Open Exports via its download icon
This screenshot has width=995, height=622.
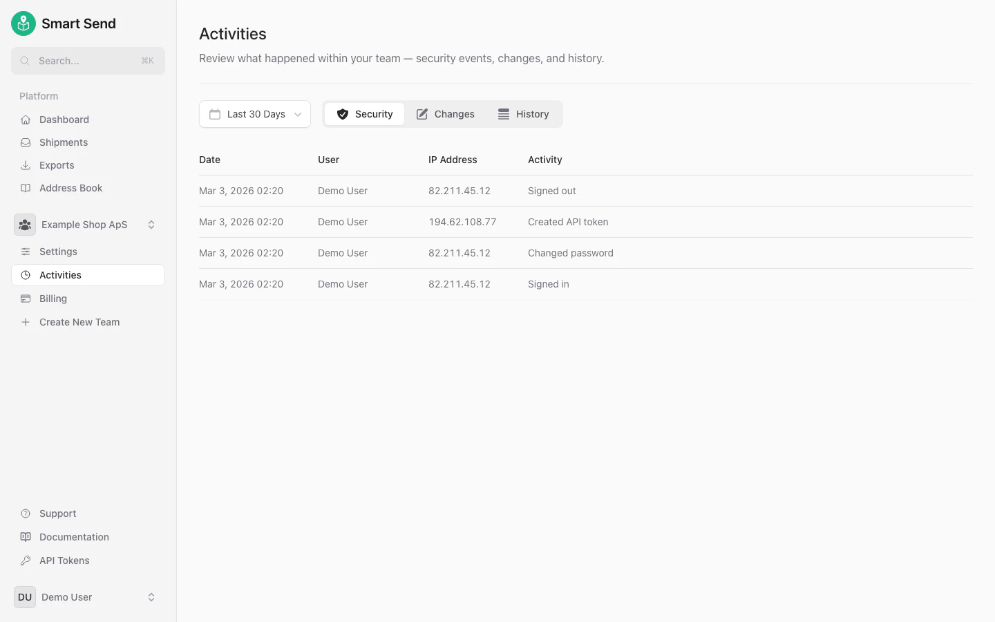[25, 165]
